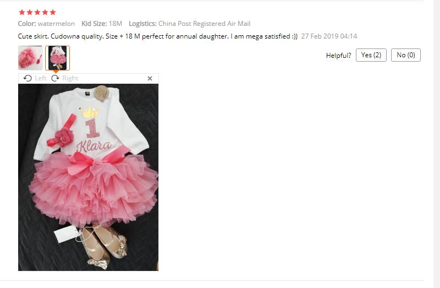This screenshot has height=288, width=440.
Task: Click the first red rating star
Action: 22,12
